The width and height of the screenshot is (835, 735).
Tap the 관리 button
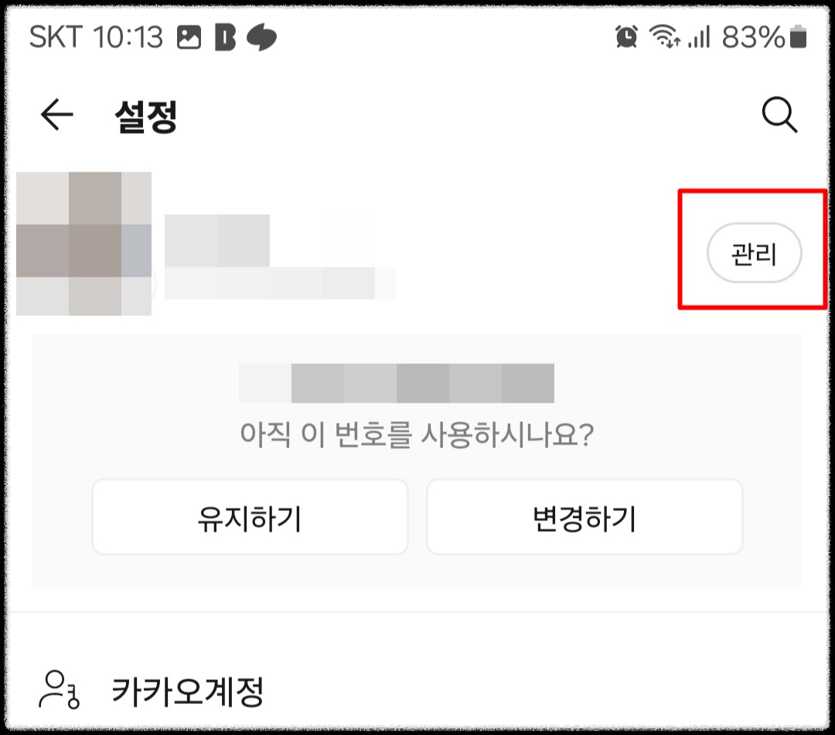tap(754, 253)
